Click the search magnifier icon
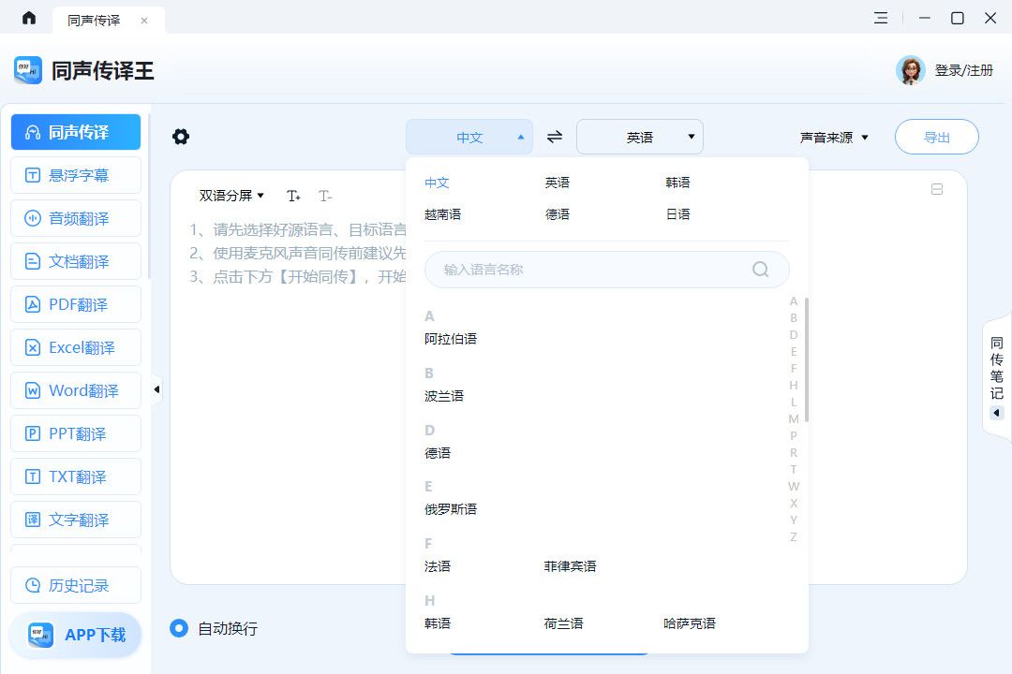Screen dimensions: 1012x674 coord(760,269)
